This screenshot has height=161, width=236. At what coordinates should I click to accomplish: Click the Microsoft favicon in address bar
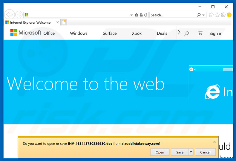[27, 15]
